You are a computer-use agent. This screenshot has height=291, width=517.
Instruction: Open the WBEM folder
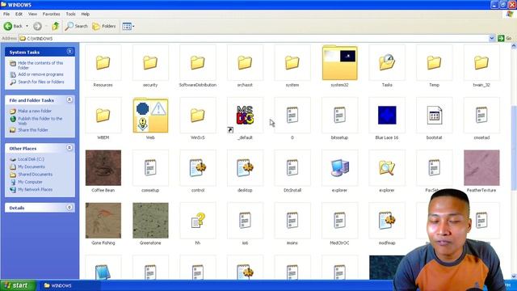(x=103, y=115)
